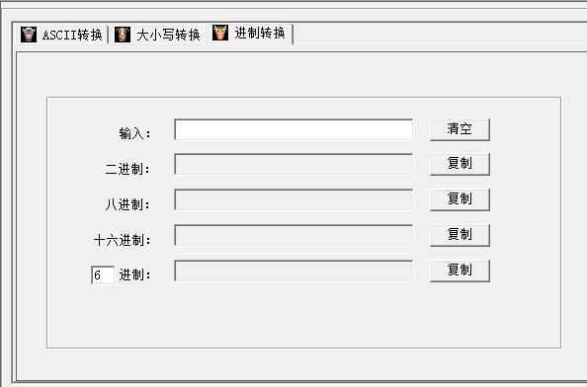Copy the 二进制 result with 复制
Image resolution: width=587 pixels, height=387 pixels.
point(460,164)
